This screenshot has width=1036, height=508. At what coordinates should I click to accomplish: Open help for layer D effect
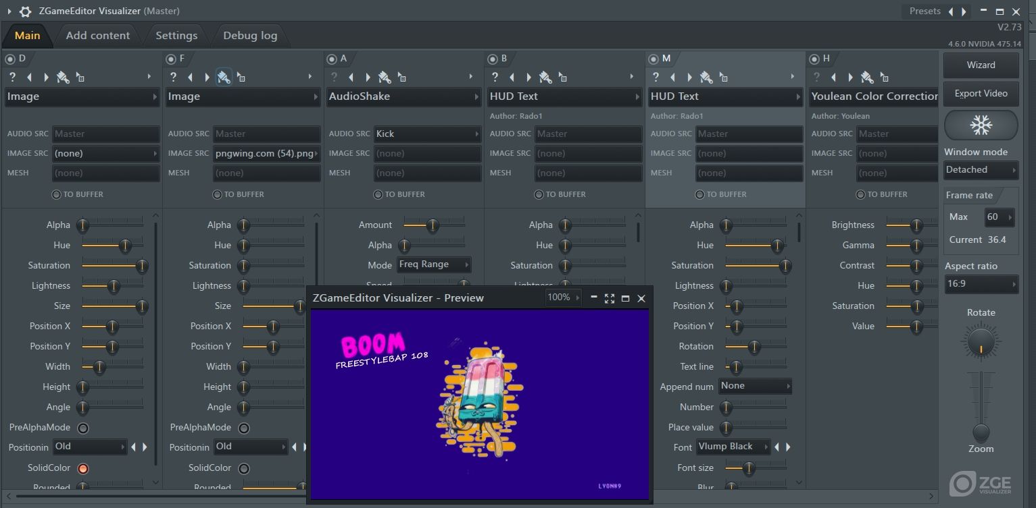tap(12, 77)
